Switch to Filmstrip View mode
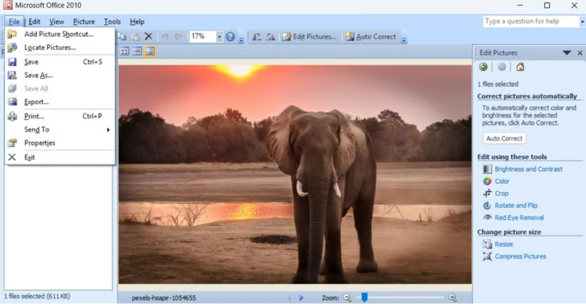The image size is (586, 304). click(x=136, y=51)
